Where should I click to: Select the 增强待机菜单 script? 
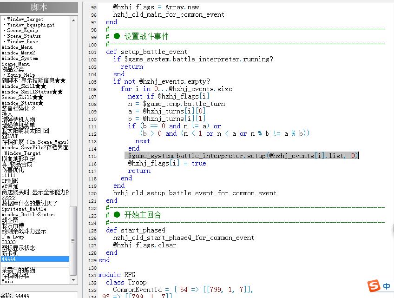click(18, 125)
